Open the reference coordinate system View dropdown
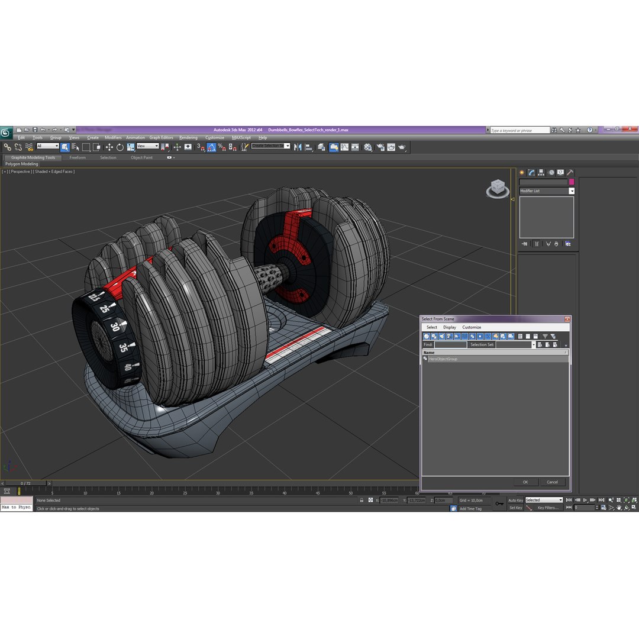Image resolution: width=639 pixels, height=639 pixels. pos(147,146)
